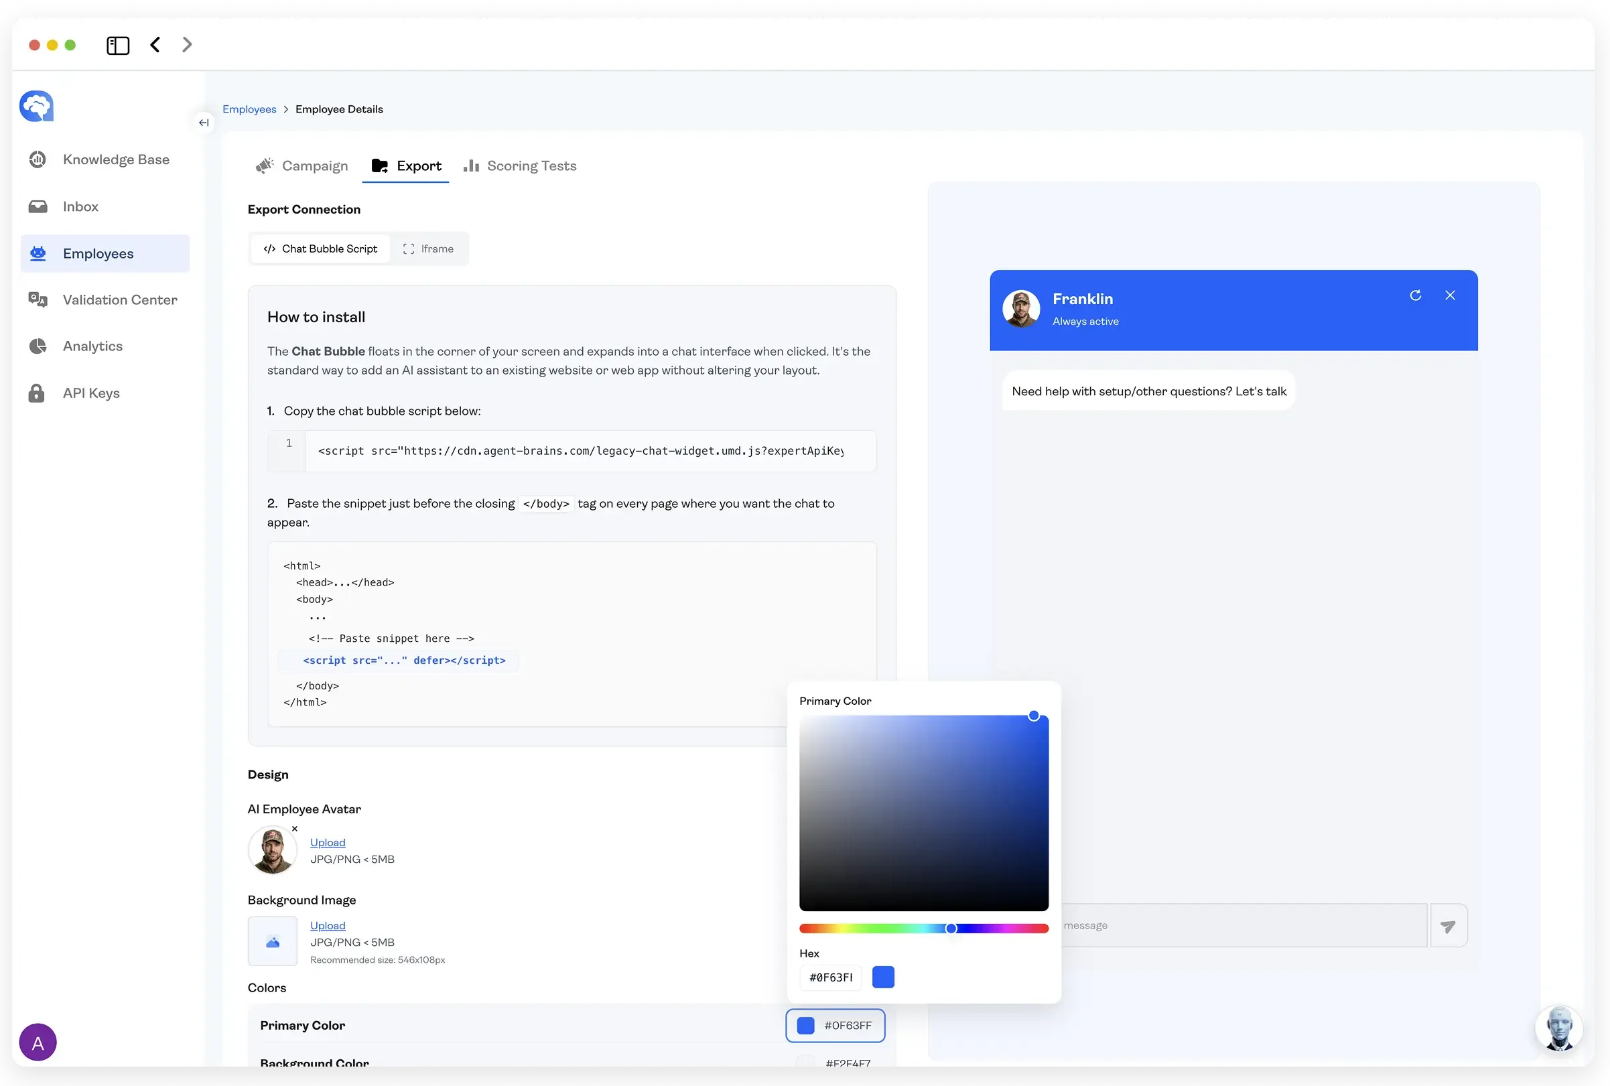Click Upload link for Background Image
Image resolution: width=1610 pixels, height=1086 pixels.
pos(328,926)
